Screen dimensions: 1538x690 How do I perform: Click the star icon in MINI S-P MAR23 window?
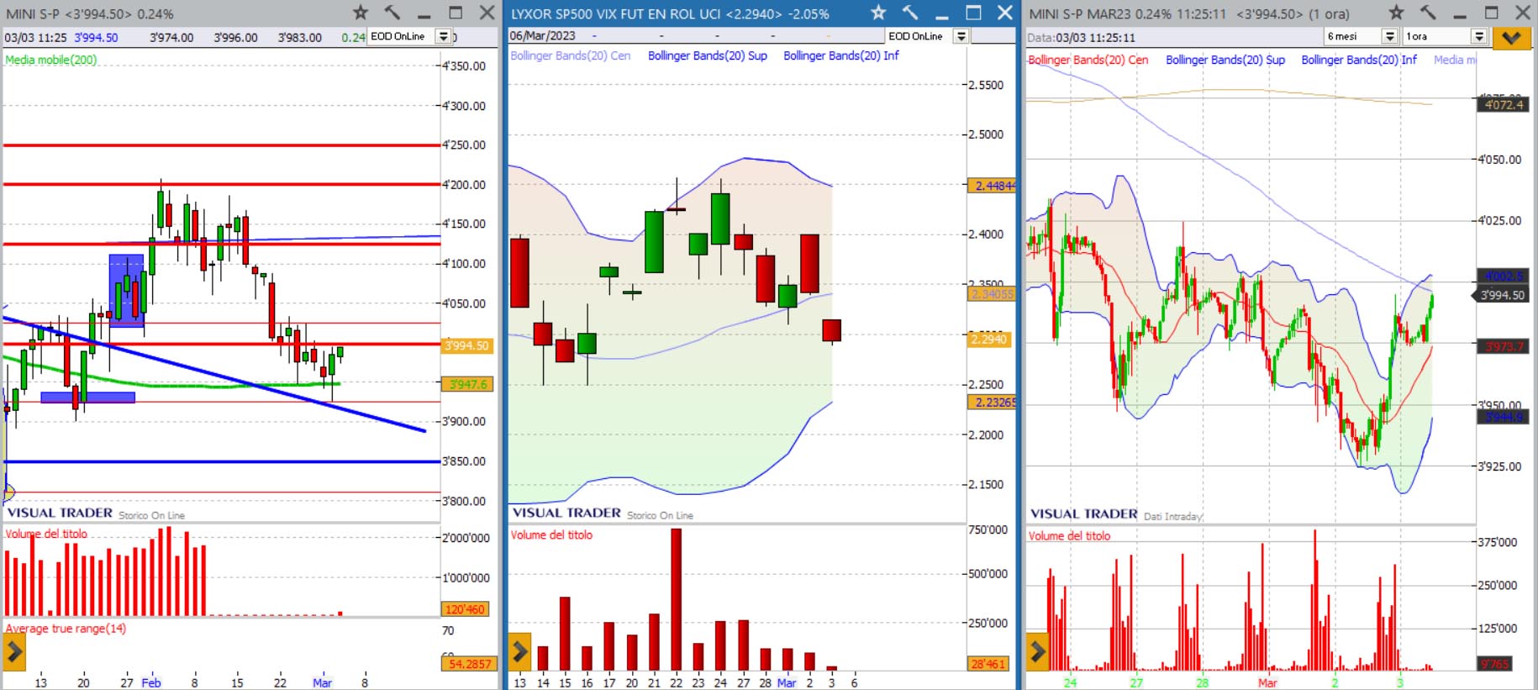[1396, 13]
